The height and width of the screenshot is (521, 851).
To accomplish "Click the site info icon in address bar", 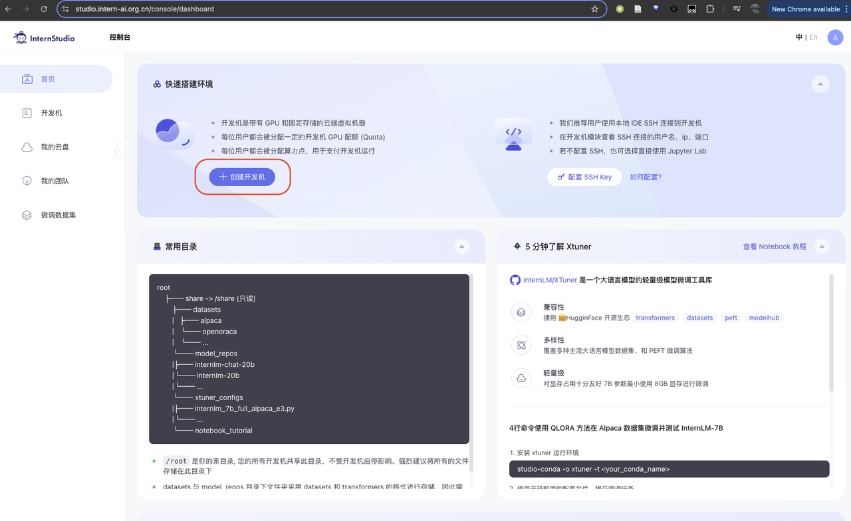I will click(x=65, y=9).
